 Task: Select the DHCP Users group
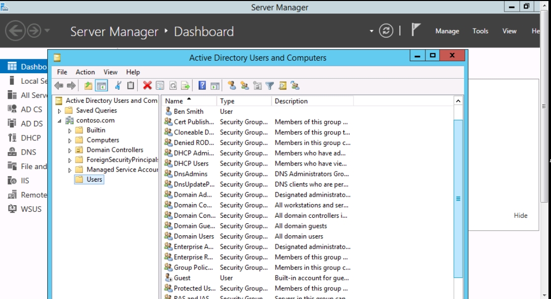pos(191,164)
